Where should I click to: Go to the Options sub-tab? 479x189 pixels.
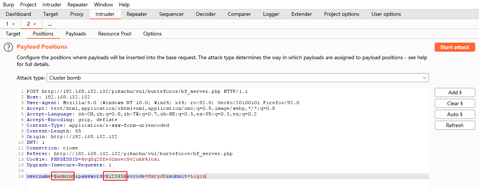click(152, 34)
